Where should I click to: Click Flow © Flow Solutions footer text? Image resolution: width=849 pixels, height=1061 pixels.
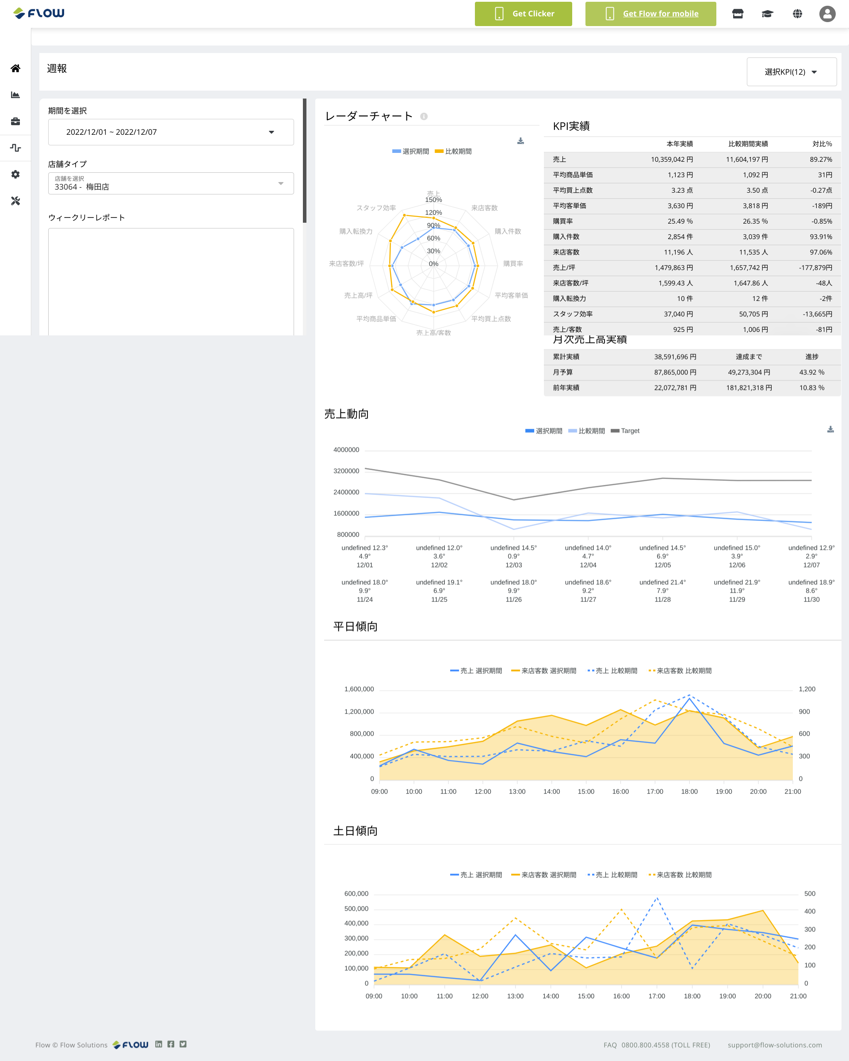point(71,1045)
